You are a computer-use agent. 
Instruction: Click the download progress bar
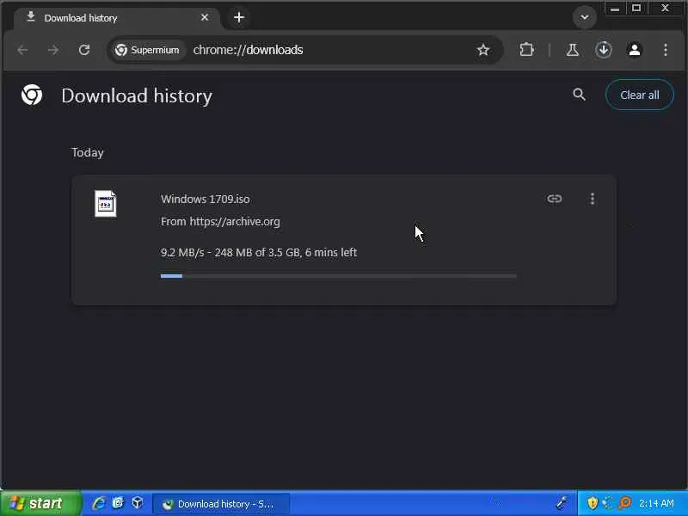coord(339,276)
